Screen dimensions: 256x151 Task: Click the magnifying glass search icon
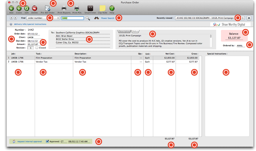click(x=88, y=18)
